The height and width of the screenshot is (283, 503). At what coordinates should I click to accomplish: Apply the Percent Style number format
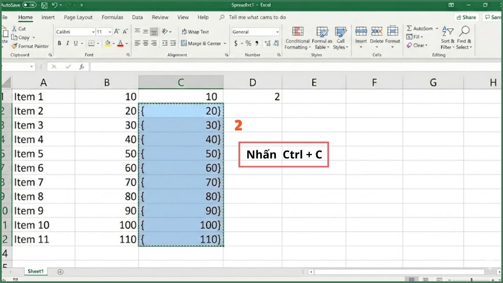point(249,43)
